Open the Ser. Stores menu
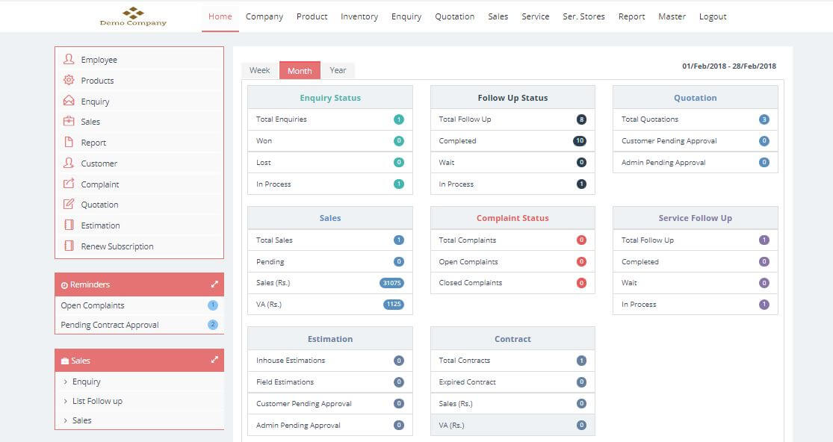The image size is (833, 442). pyautogui.click(x=583, y=16)
